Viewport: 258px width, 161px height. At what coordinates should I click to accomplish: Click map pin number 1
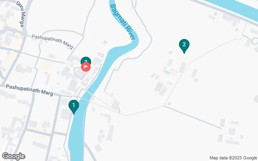coord(74,106)
